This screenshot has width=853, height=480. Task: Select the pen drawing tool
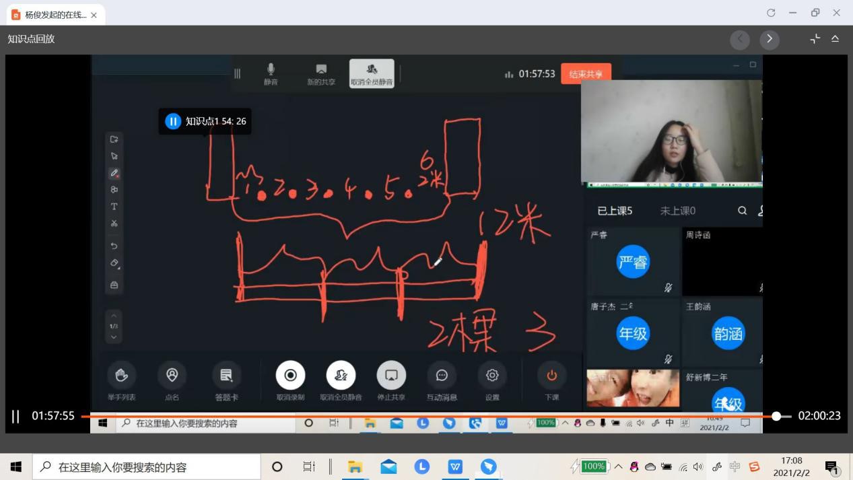tap(114, 173)
